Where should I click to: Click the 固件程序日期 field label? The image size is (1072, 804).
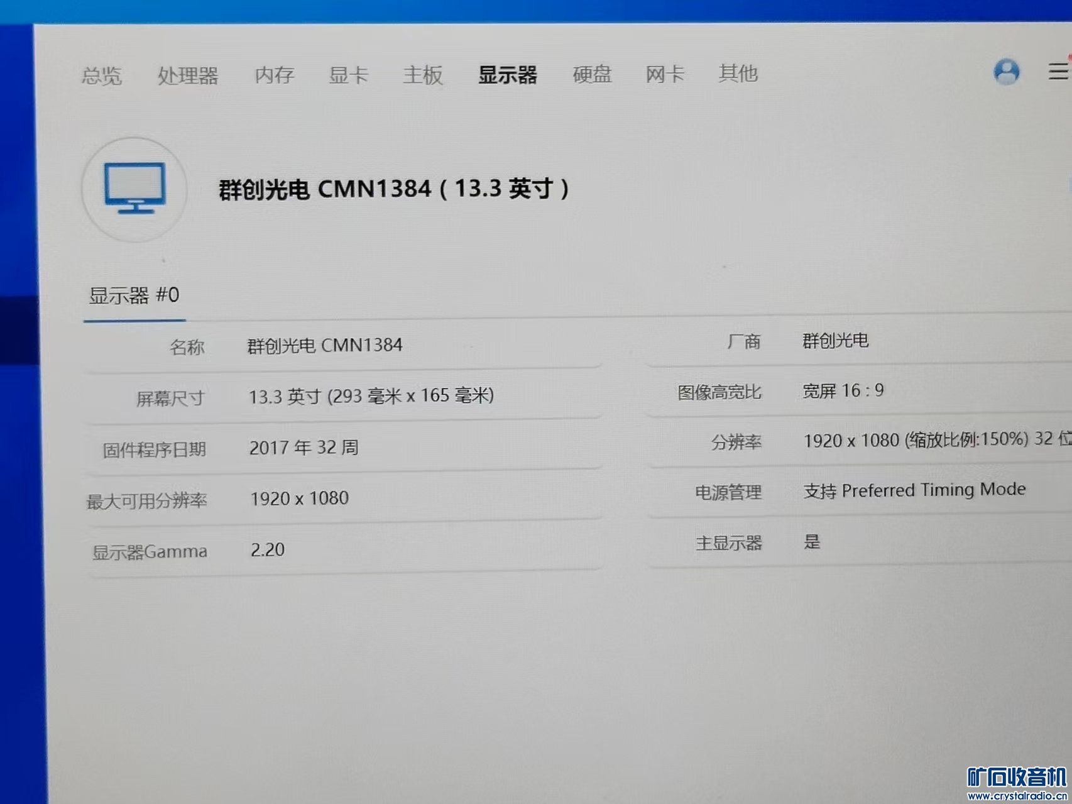[154, 450]
